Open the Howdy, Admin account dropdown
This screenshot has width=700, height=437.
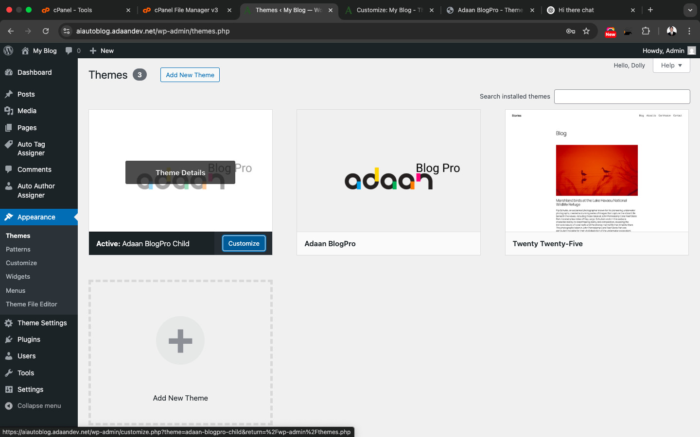669,50
